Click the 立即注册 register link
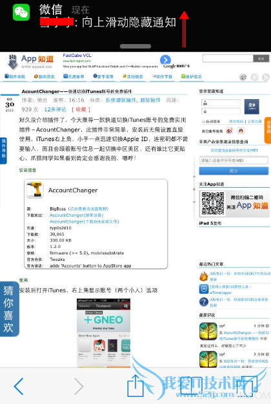Screen dimensions: 271x404 [255, 121]
